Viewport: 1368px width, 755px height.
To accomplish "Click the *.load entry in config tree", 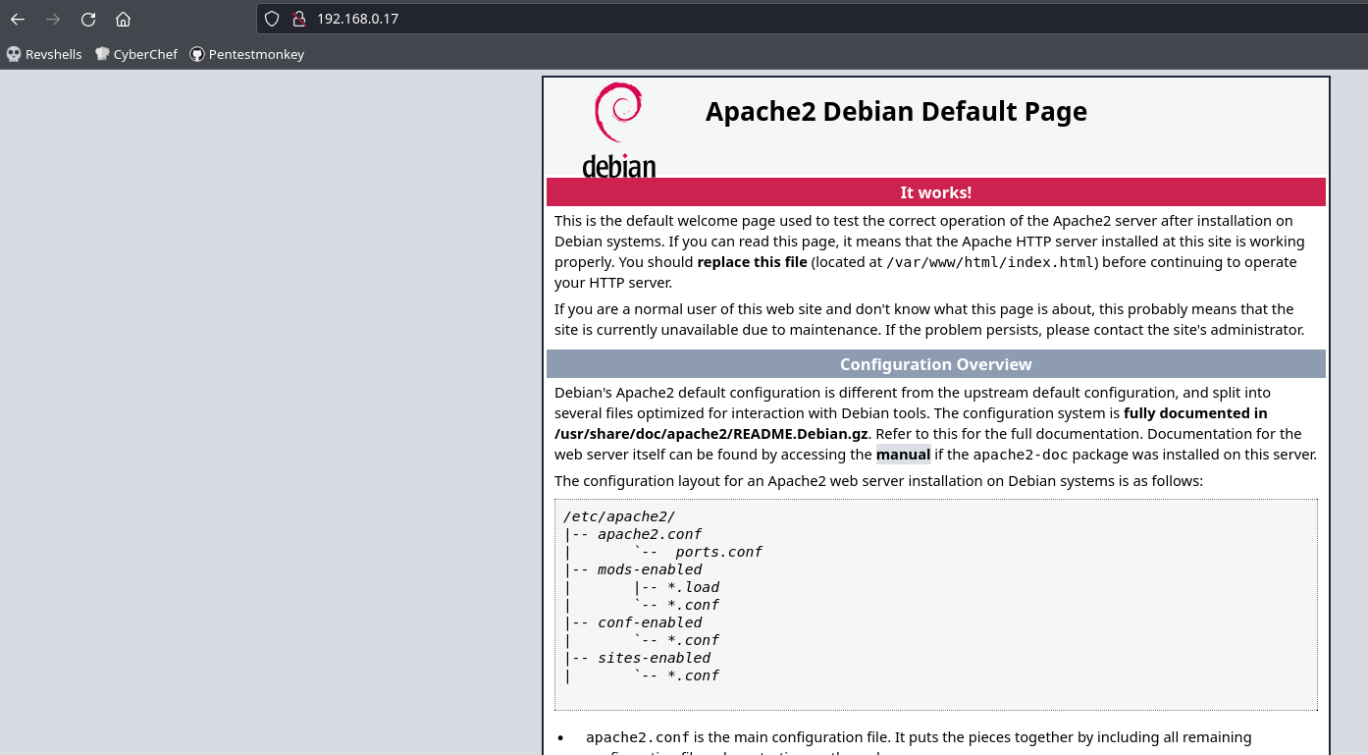I will pos(693,587).
